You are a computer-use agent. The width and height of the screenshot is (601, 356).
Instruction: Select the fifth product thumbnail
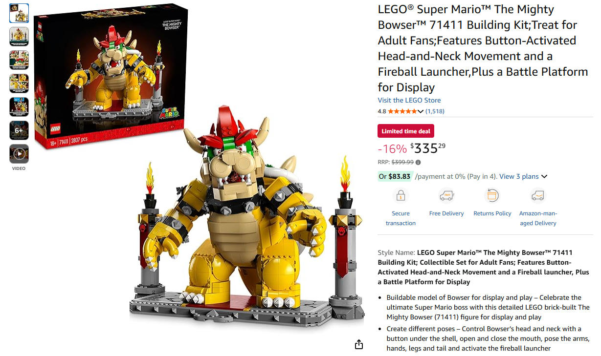[19, 107]
